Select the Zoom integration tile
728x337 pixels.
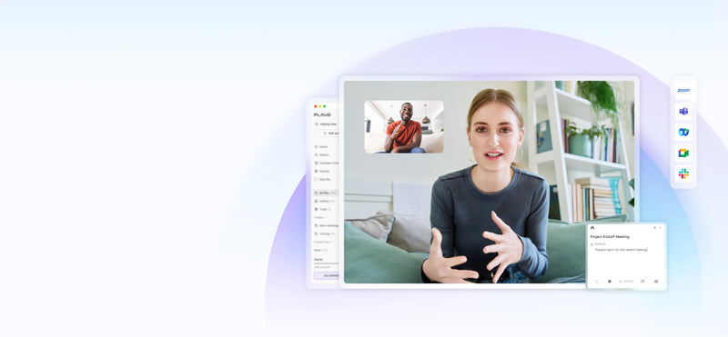tap(683, 91)
